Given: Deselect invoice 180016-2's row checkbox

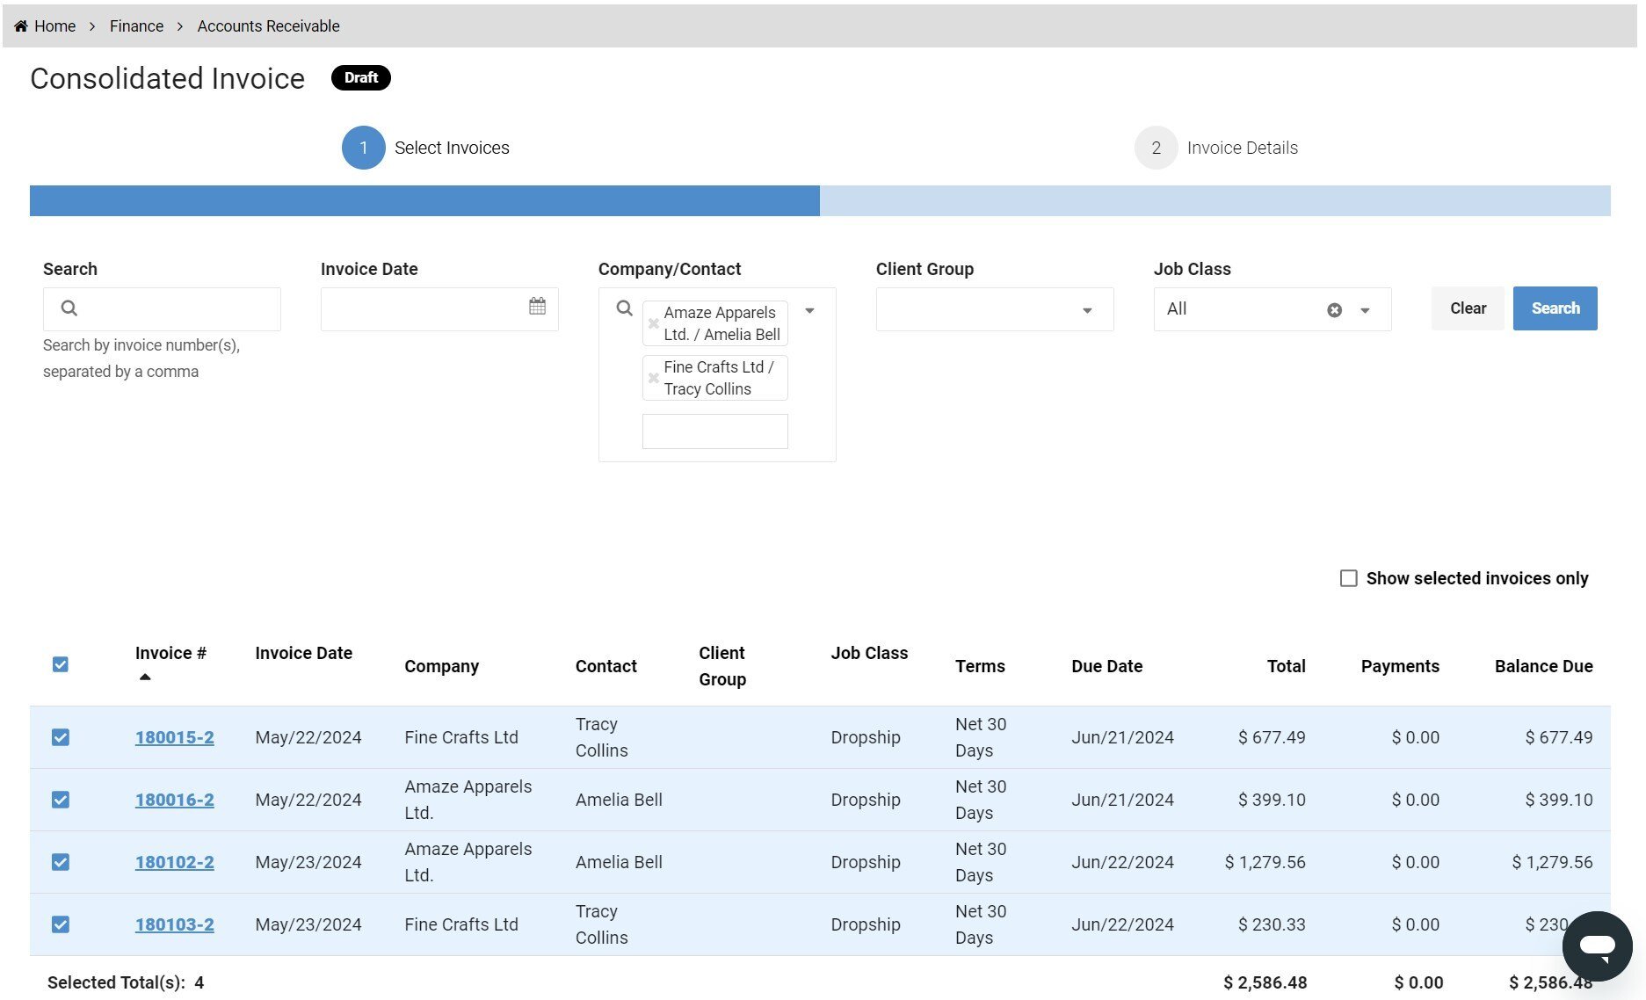Looking at the screenshot, I should pyautogui.click(x=60, y=800).
